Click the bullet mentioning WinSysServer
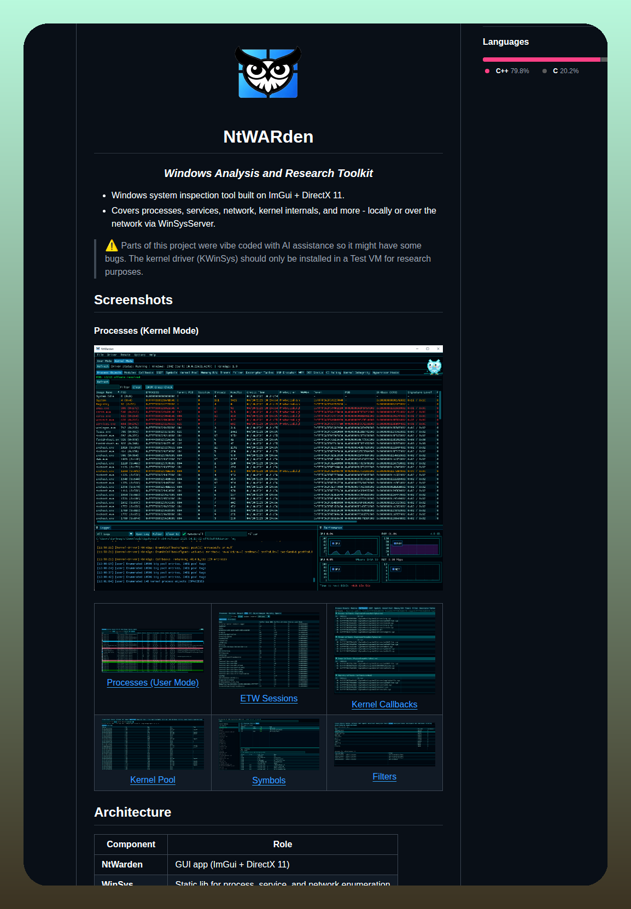This screenshot has height=909, width=631. tap(274, 217)
